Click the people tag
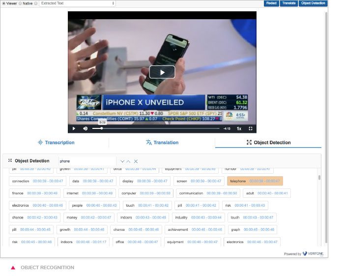 pos(94,205)
